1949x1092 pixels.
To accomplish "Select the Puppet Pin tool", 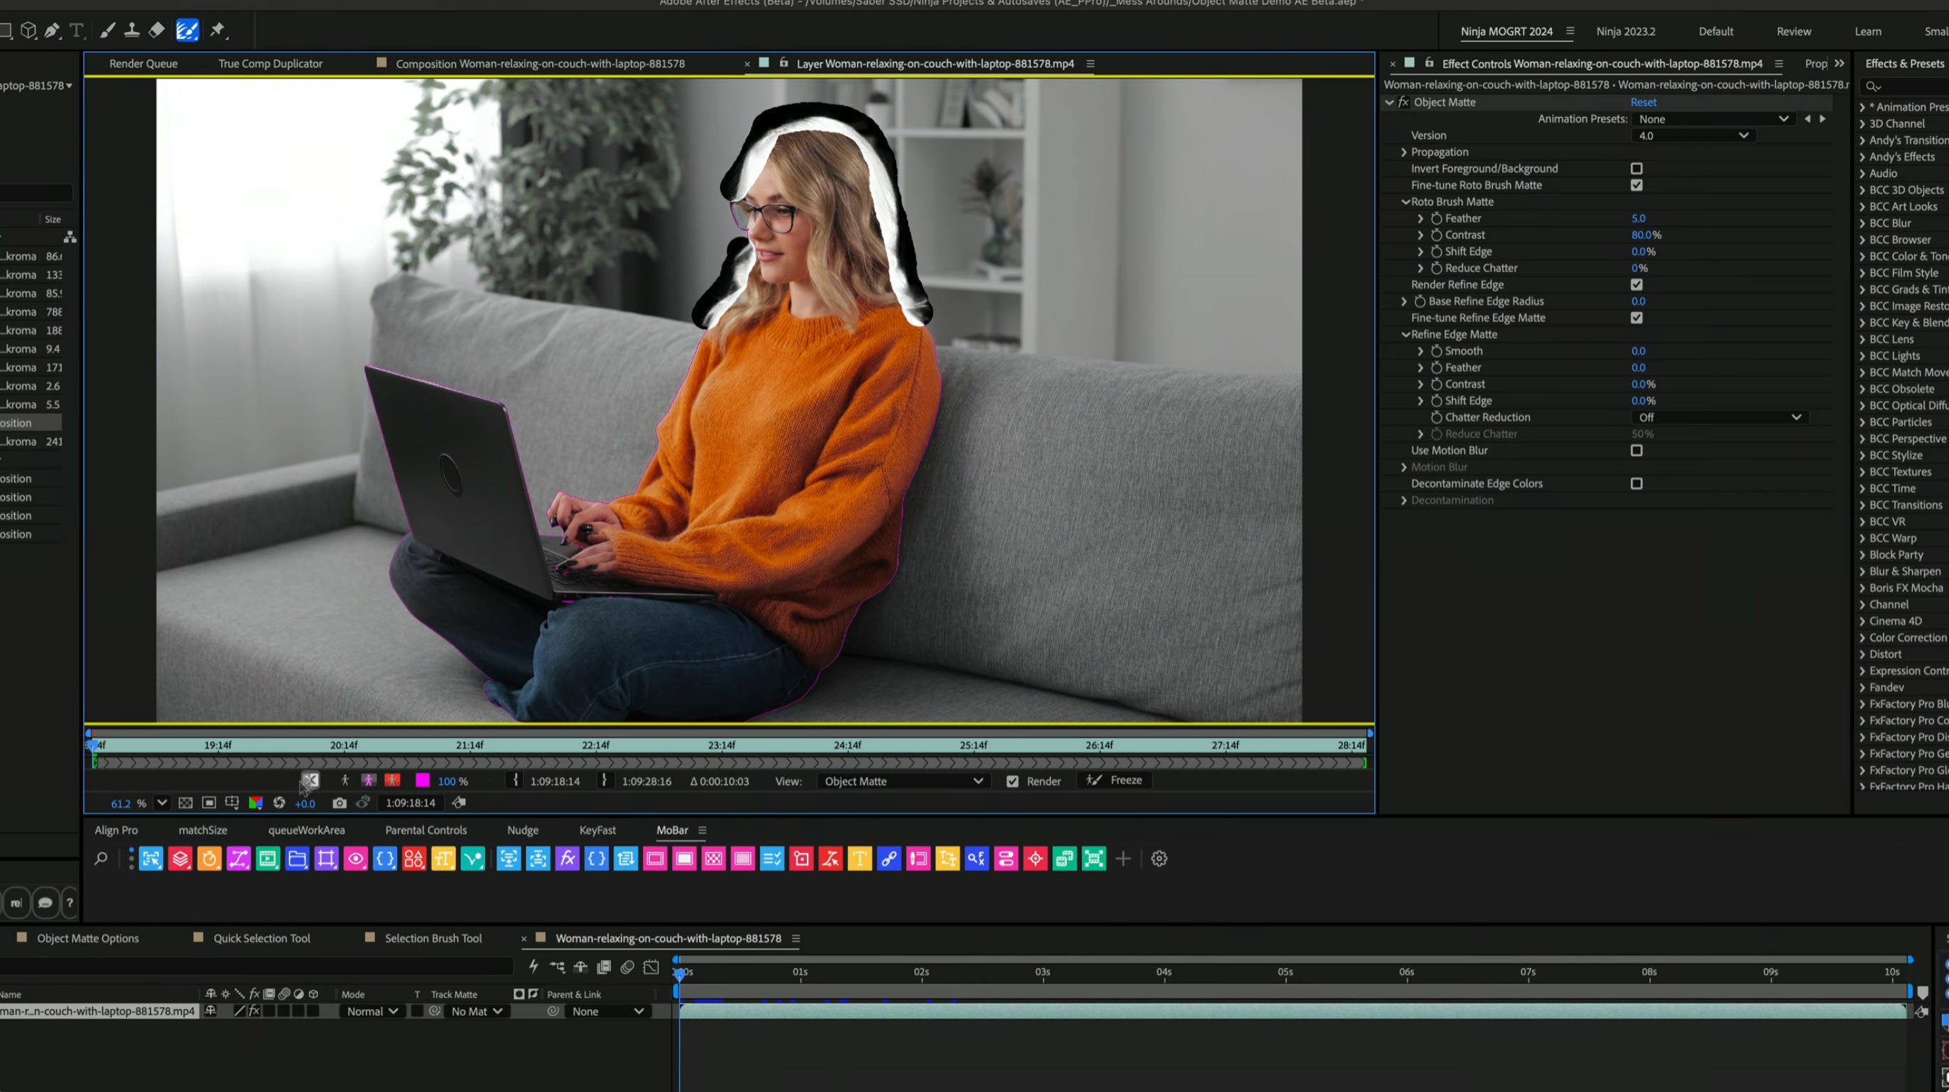I will point(217,30).
